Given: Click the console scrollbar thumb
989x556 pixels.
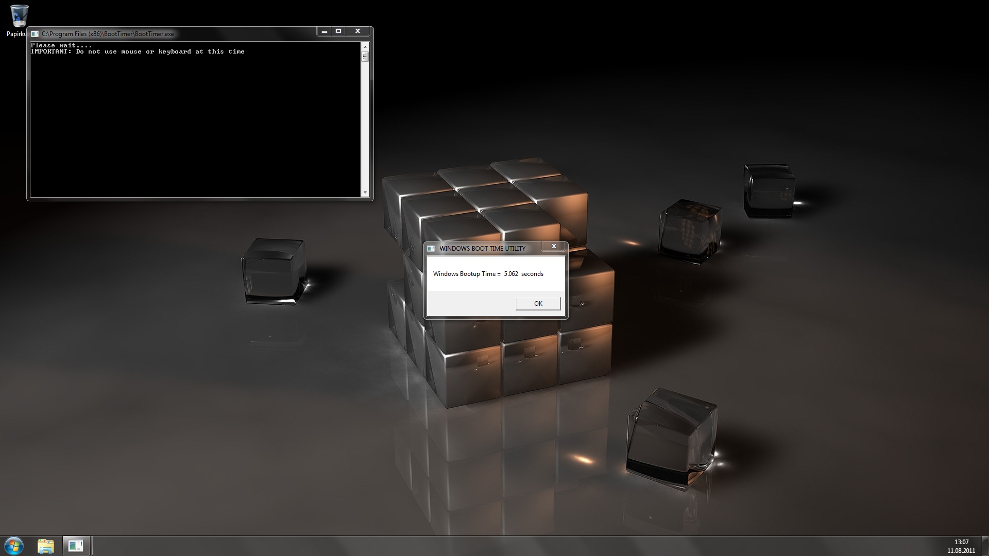Looking at the screenshot, I should (365, 57).
